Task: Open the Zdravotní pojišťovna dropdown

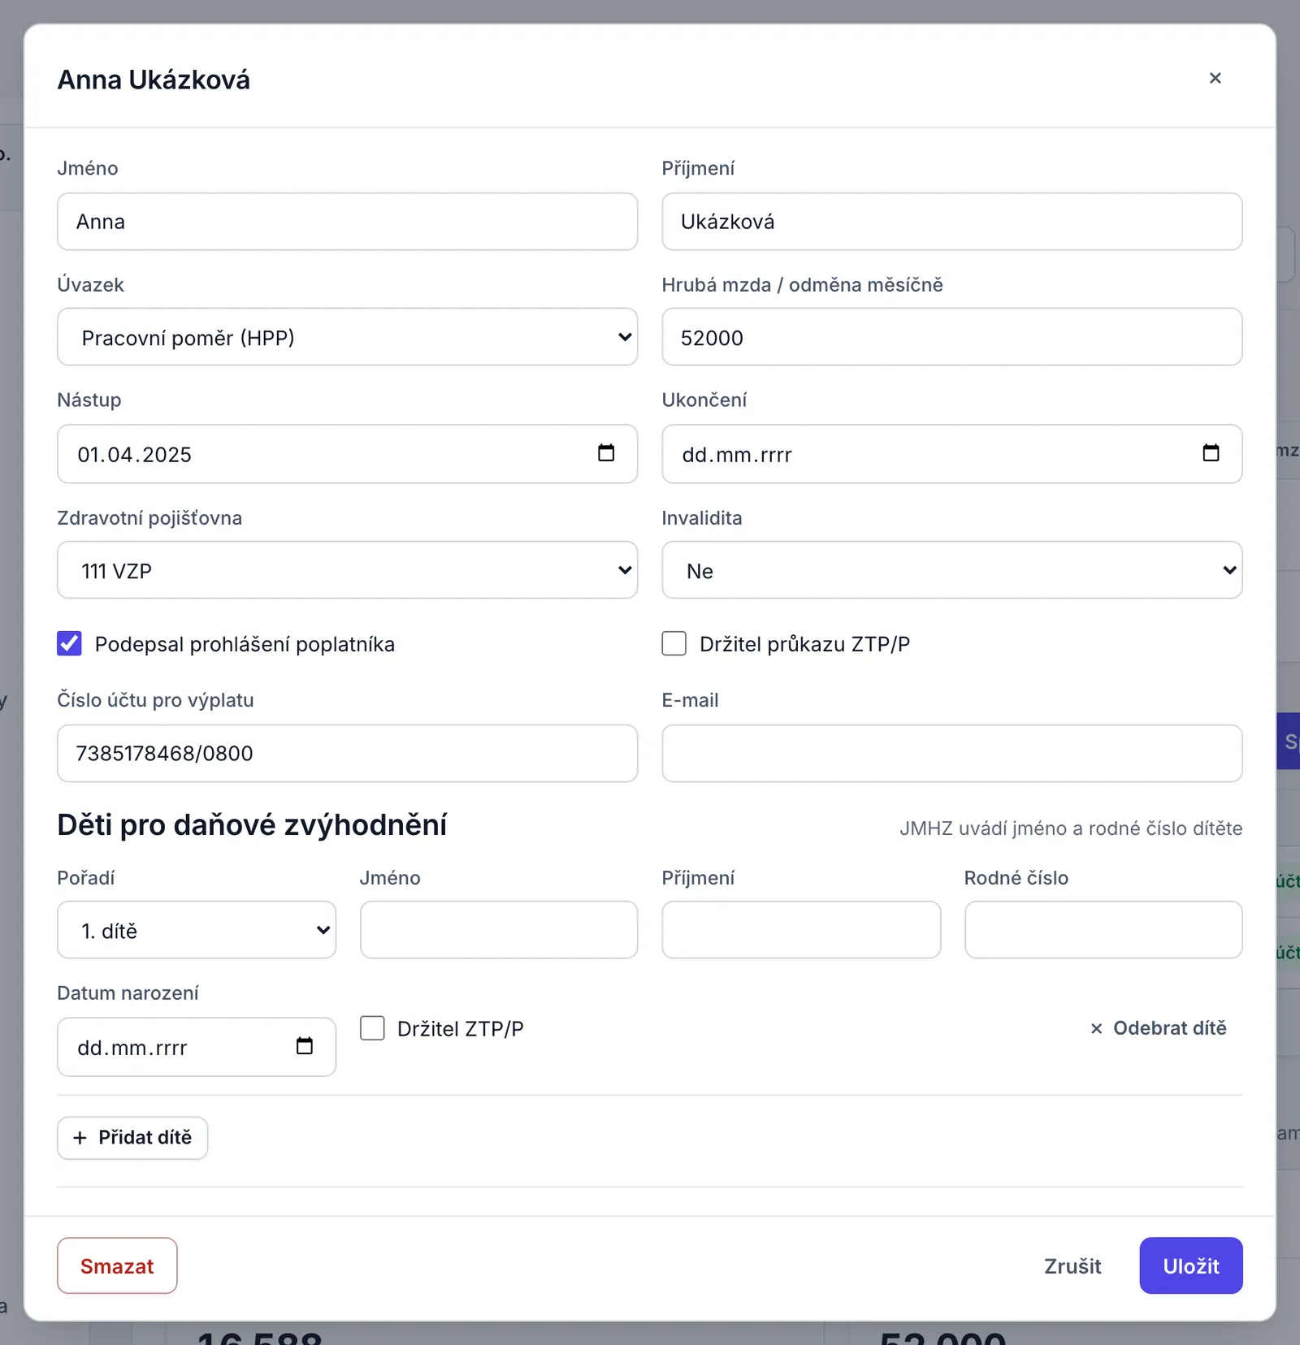Action: tap(347, 570)
